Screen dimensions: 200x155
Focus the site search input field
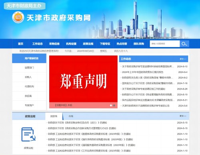[x=165, y=44]
